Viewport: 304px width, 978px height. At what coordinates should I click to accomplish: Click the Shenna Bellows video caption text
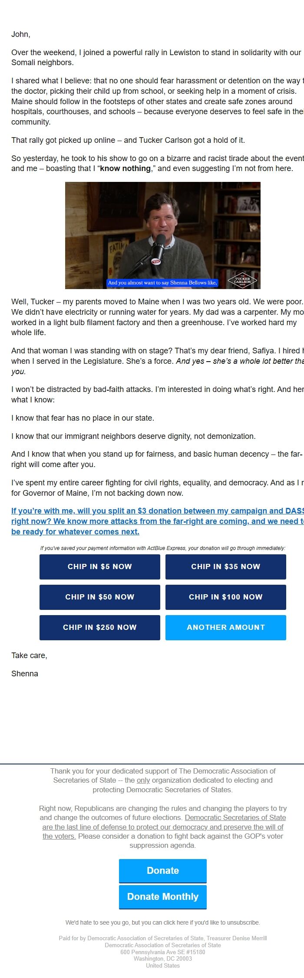[162, 283]
